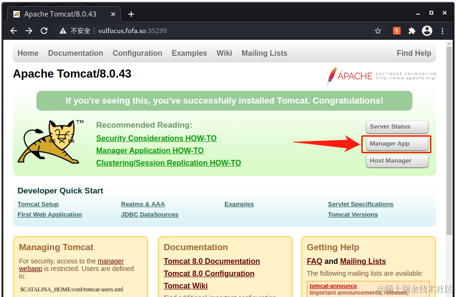Click the Recommended Reading heading
Viewport: 456px width, 297px height.
tap(144, 125)
